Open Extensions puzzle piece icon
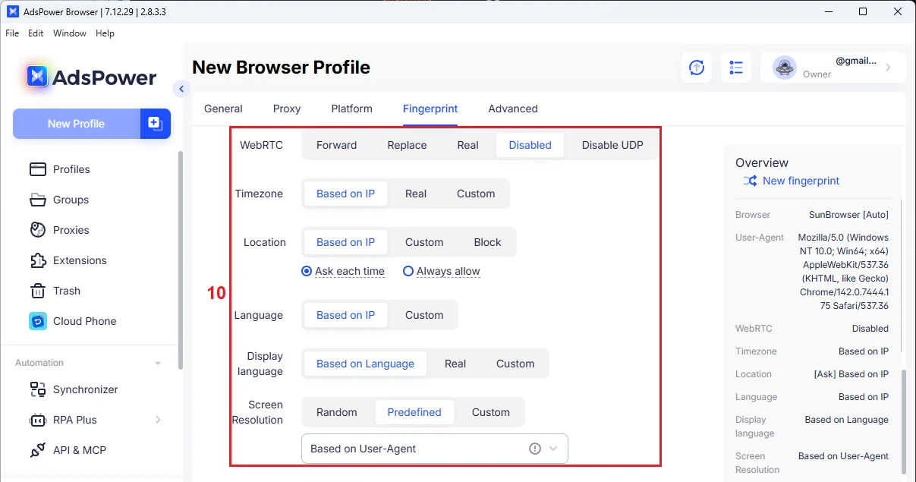 (38, 260)
